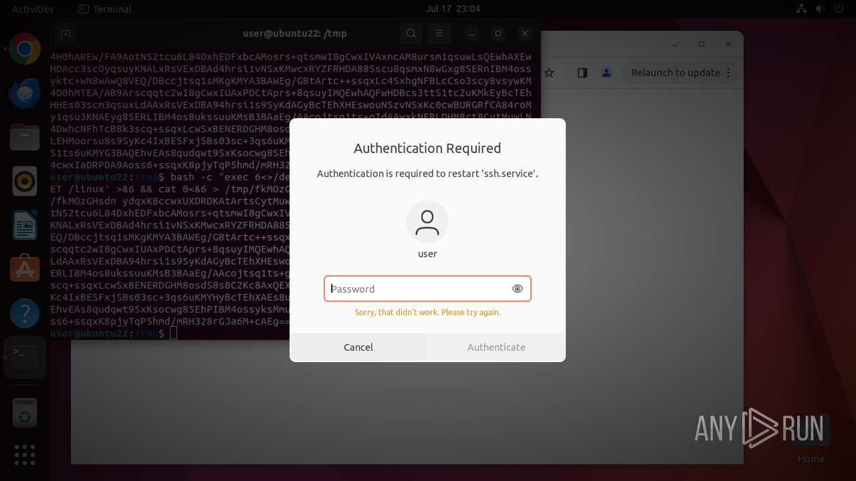This screenshot has height=481, width=856.
Task: Toggle Chrome side panel icon
Action: point(582,73)
